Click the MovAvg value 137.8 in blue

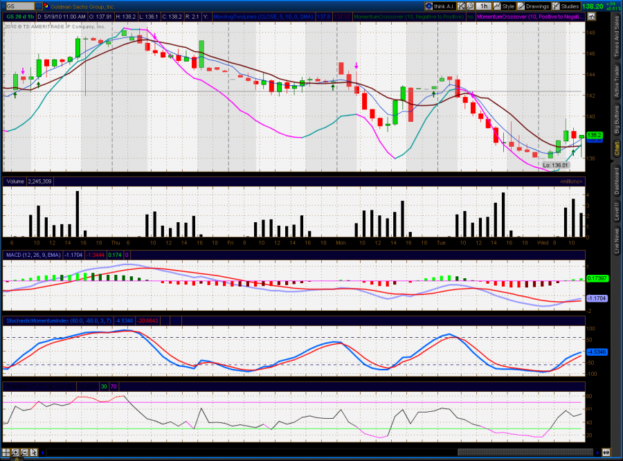pyautogui.click(x=324, y=17)
